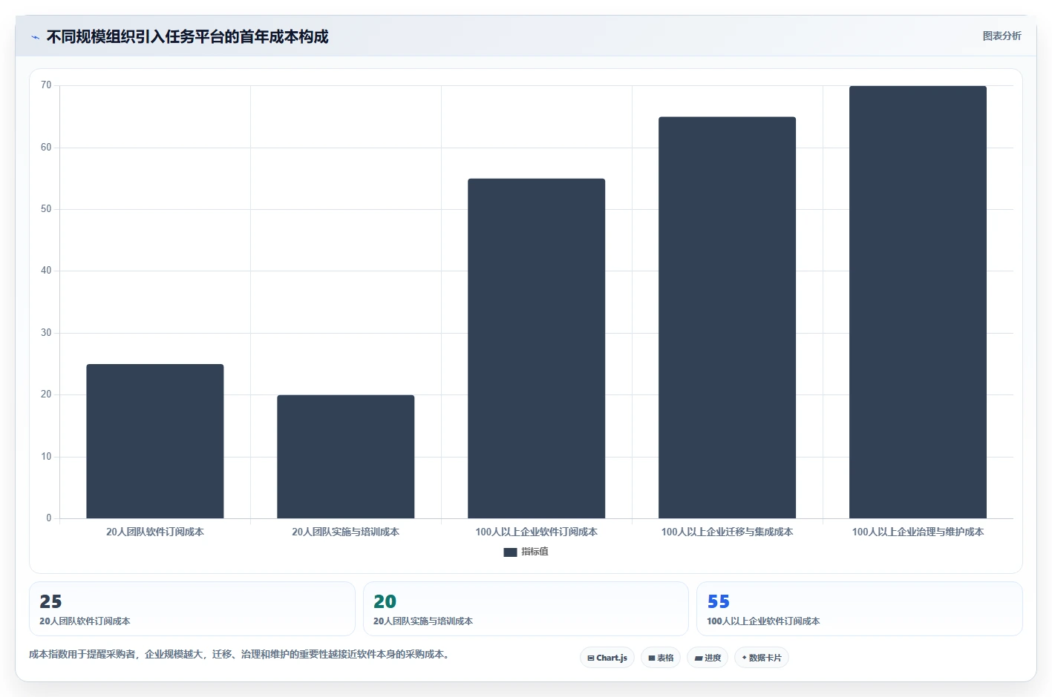This screenshot has height=697, width=1052.
Task: Select the 100人以上企业治理与维护成本 bar
Action: (x=918, y=302)
